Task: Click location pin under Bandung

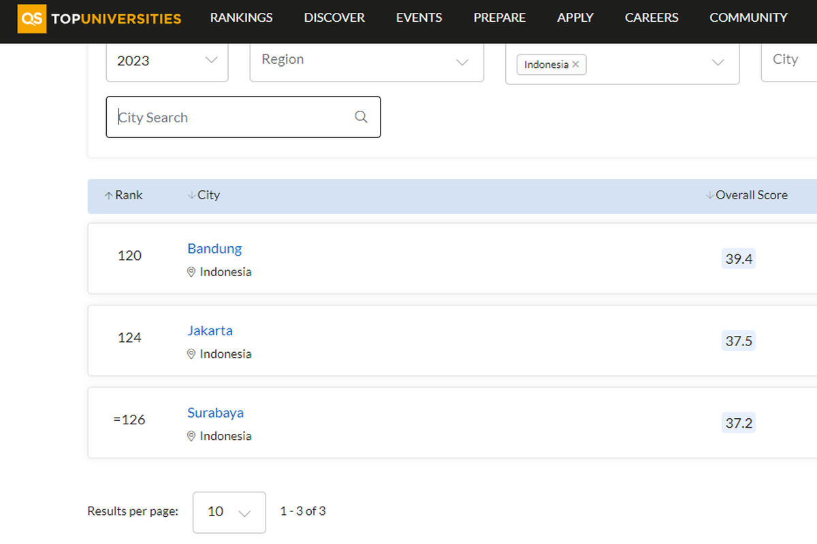Action: [x=191, y=272]
